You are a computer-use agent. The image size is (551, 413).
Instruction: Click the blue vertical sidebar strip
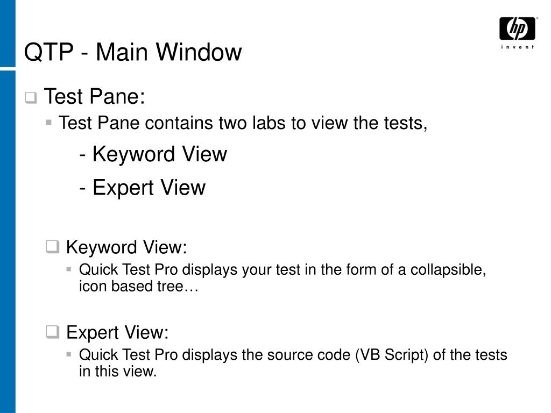pos(8,241)
